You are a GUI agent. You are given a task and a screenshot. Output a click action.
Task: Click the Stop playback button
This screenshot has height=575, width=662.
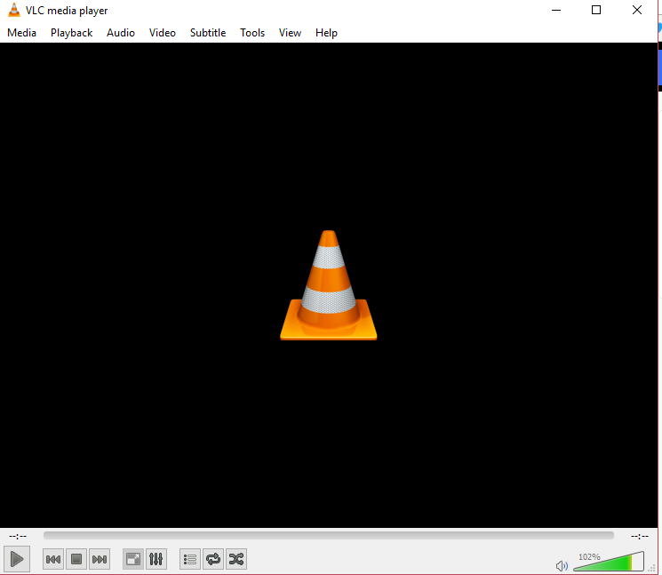pos(76,559)
